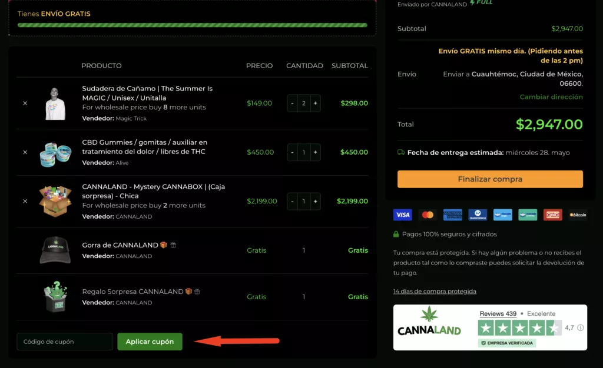Image resolution: width=603 pixels, height=368 pixels.
Task: Open Gorra de CANNALAND title link
Action: 120,245
